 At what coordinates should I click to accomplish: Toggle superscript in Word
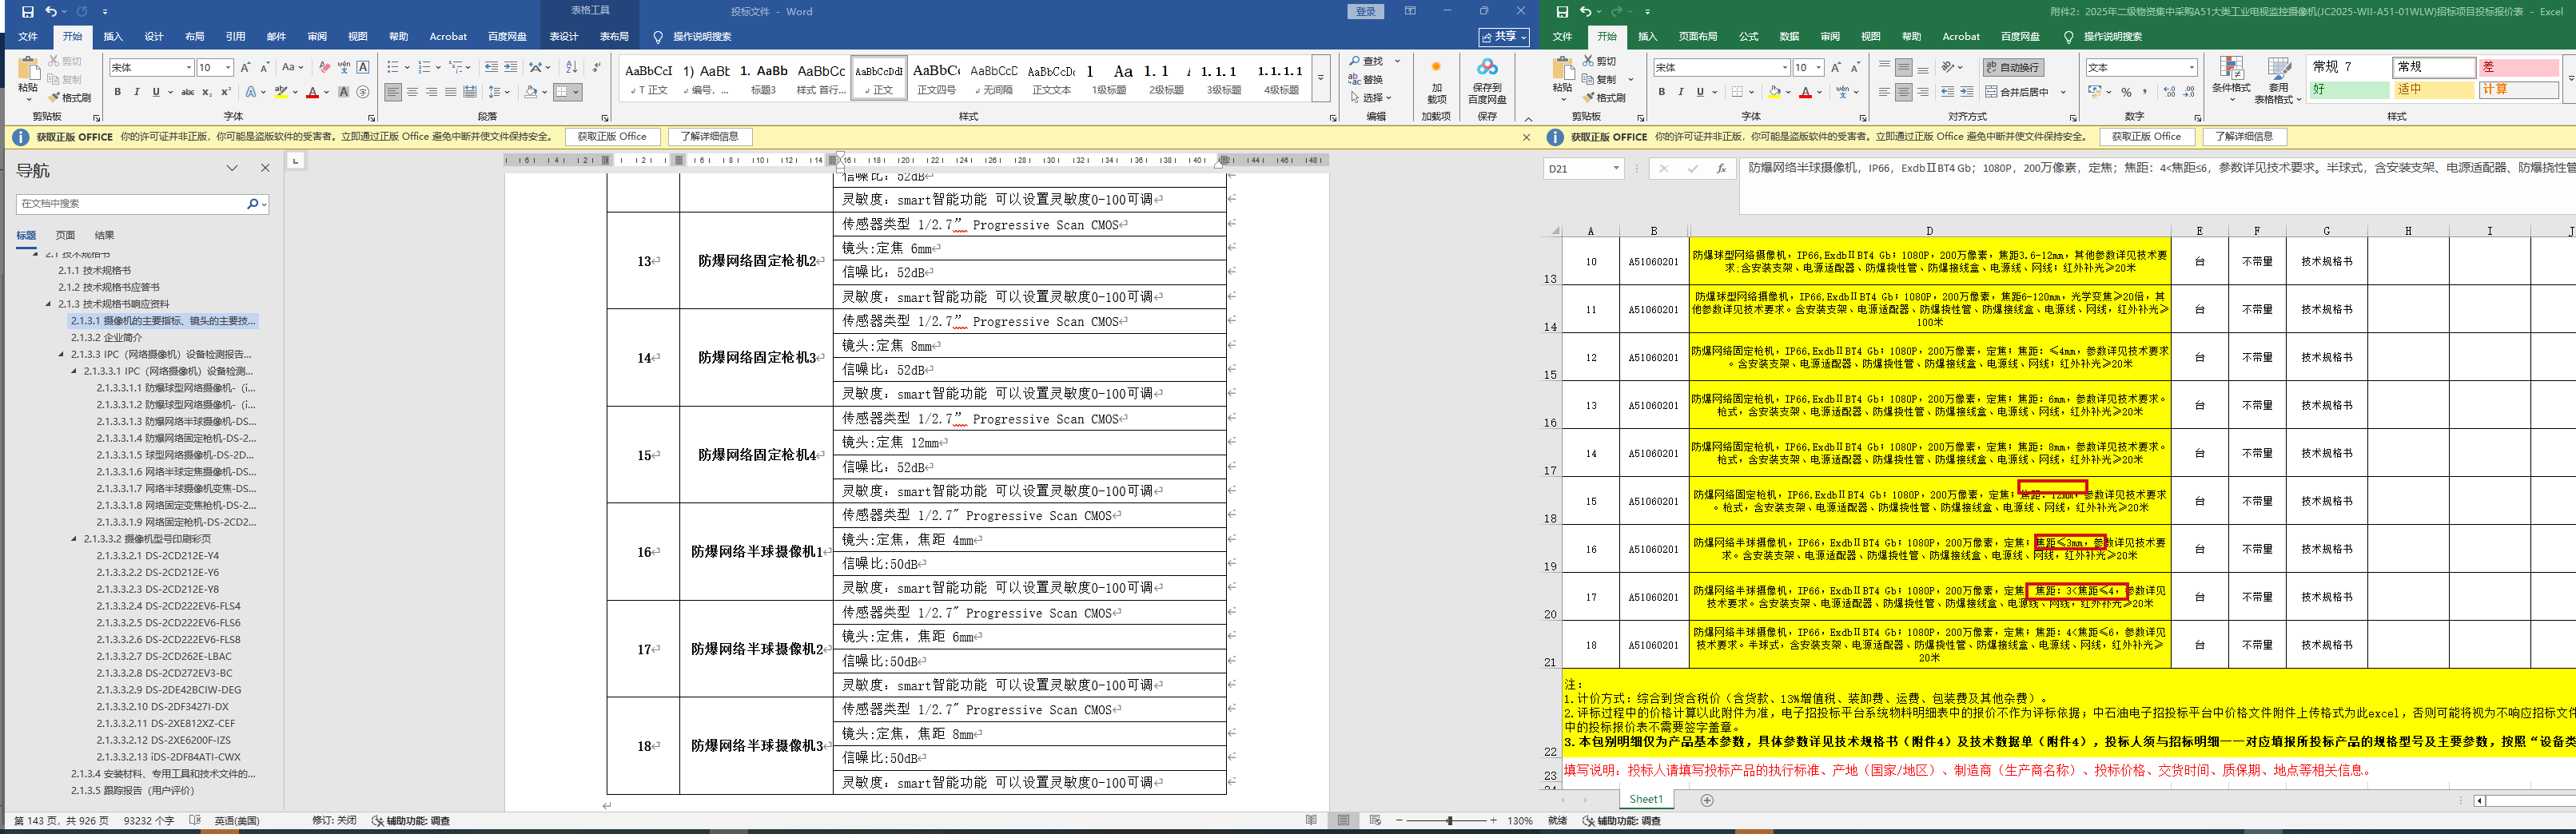click(225, 92)
